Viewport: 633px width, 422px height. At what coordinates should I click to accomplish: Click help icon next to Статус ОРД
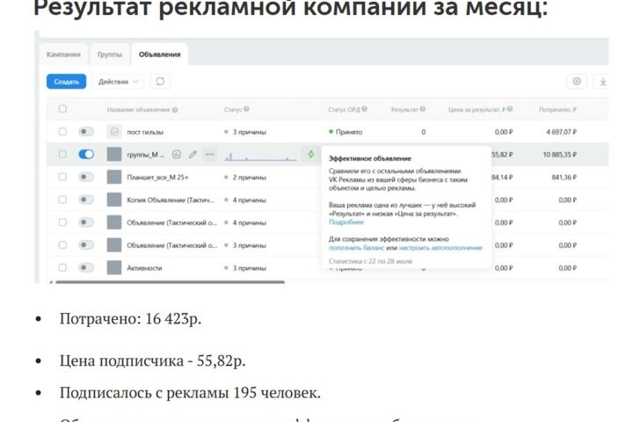pos(365,109)
